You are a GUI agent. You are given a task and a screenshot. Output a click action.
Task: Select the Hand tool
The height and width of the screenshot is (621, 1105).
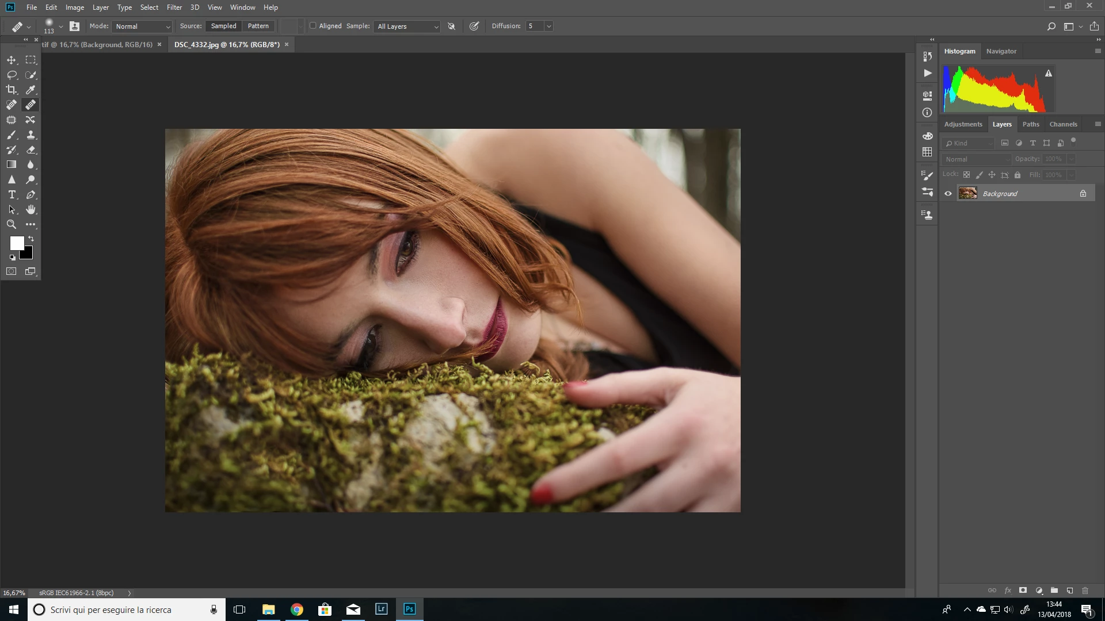[x=31, y=210]
